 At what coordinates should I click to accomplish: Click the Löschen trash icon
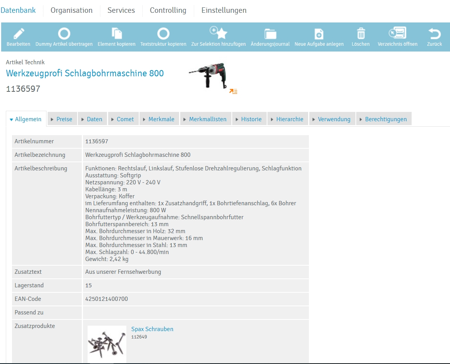coord(361,33)
